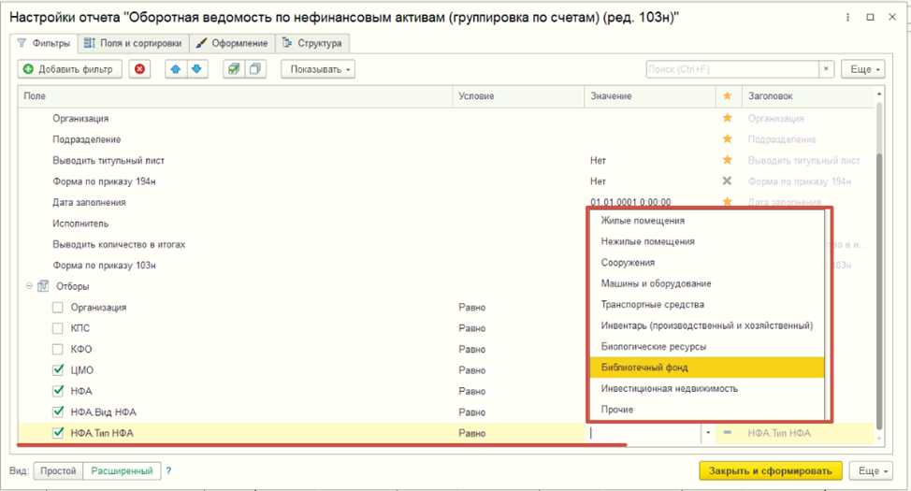This screenshot has width=911, height=491.
Task: Uncheck the НФА filter checkbox
Action: pos(57,391)
